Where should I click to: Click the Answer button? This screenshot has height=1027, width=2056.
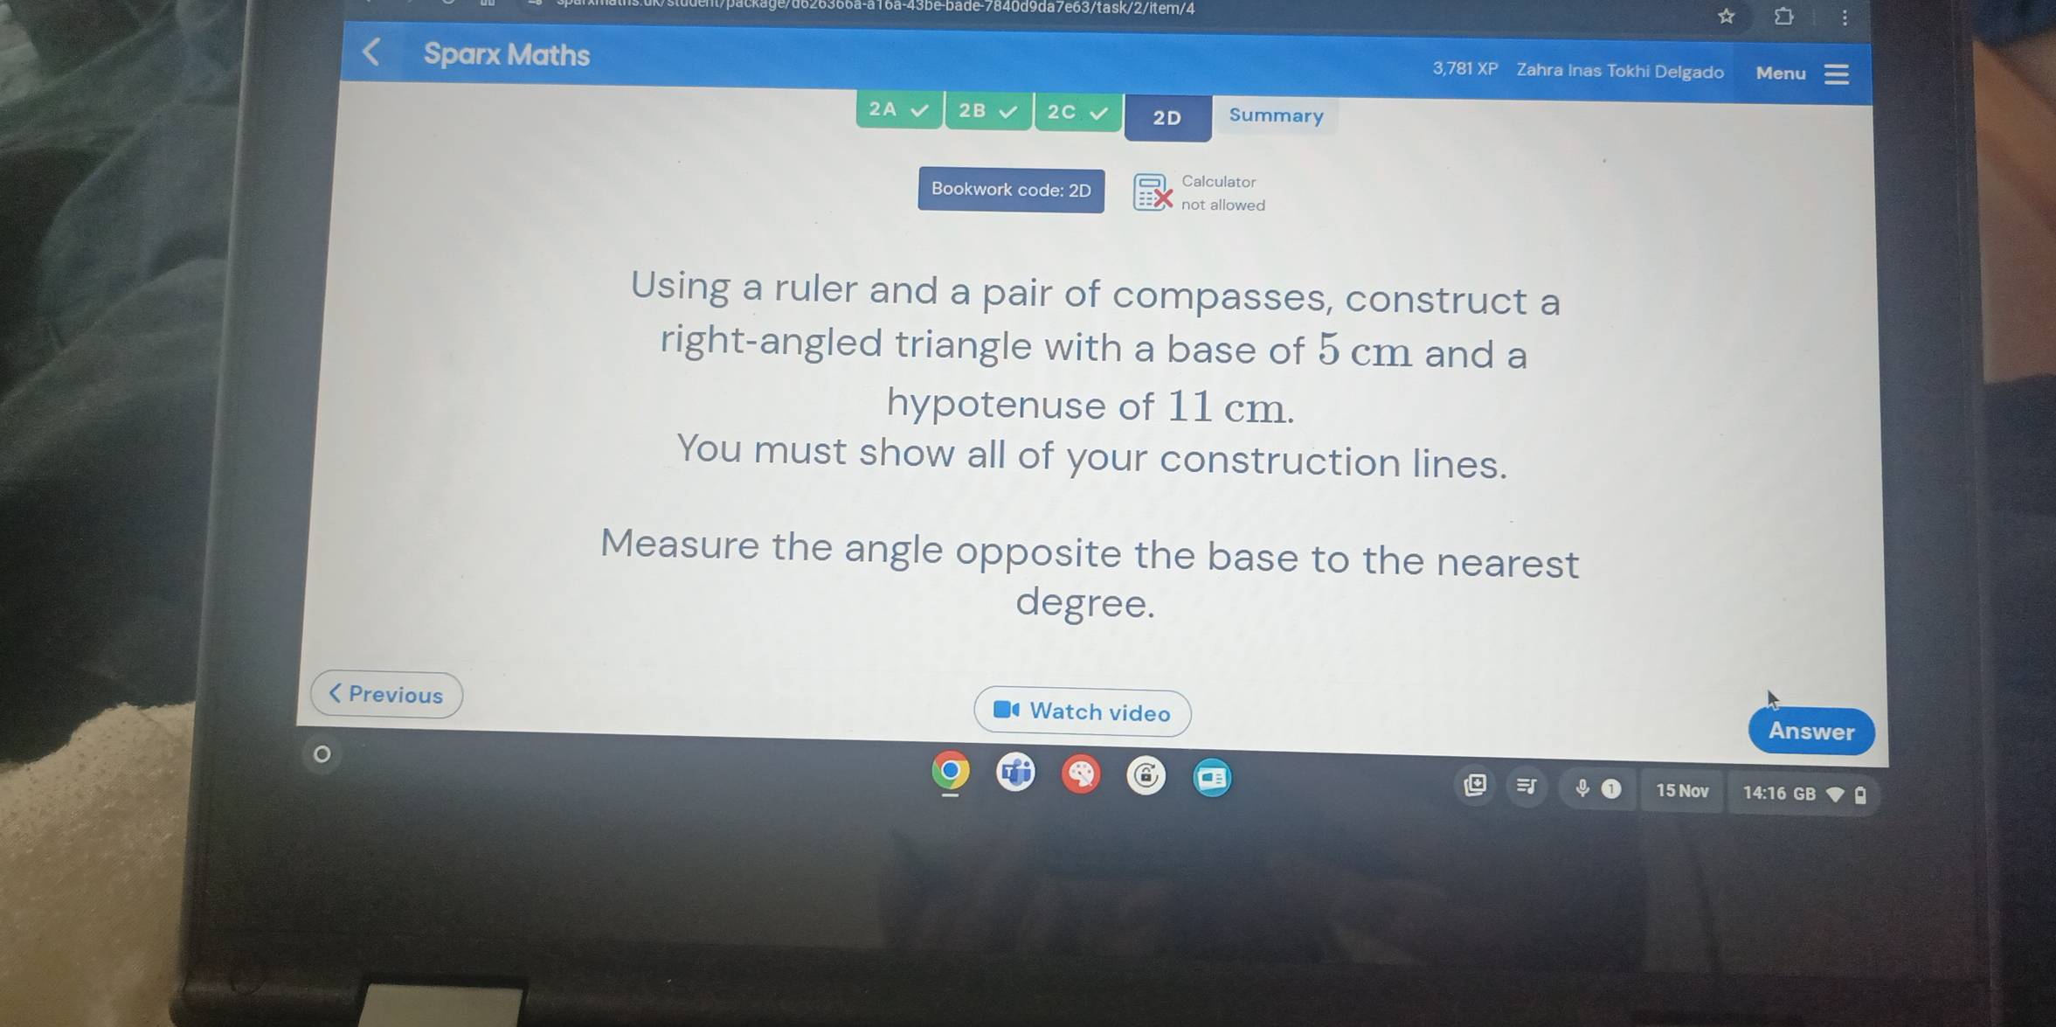tap(1810, 732)
